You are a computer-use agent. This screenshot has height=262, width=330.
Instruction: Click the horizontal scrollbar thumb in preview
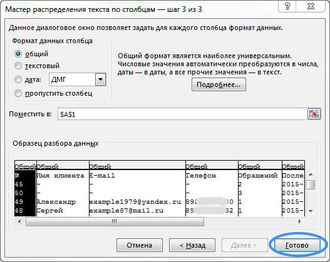115,221
